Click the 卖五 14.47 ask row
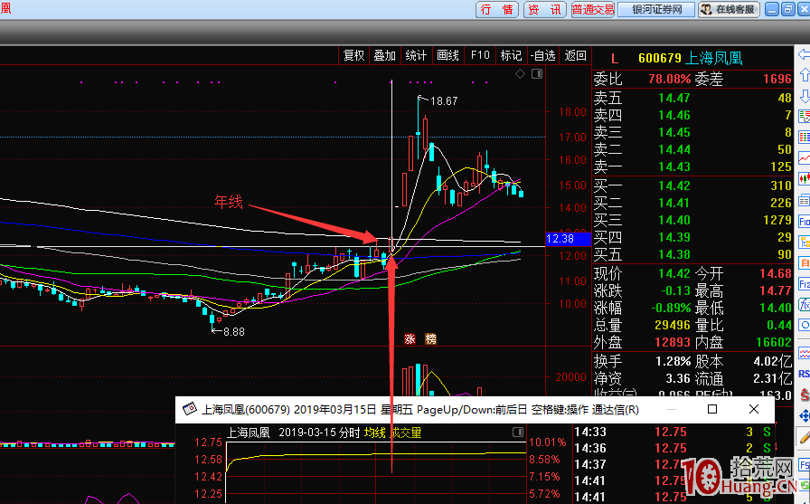The width and height of the screenshot is (810, 504). pyautogui.click(x=692, y=98)
